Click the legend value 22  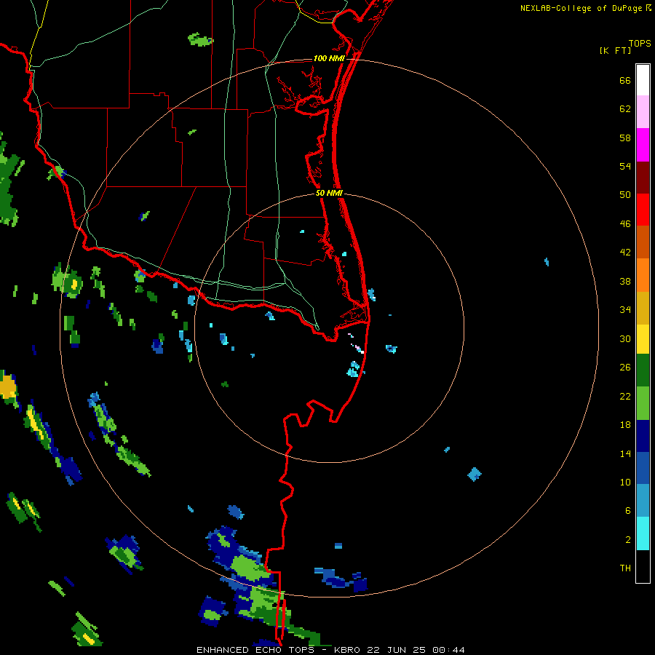coord(625,397)
